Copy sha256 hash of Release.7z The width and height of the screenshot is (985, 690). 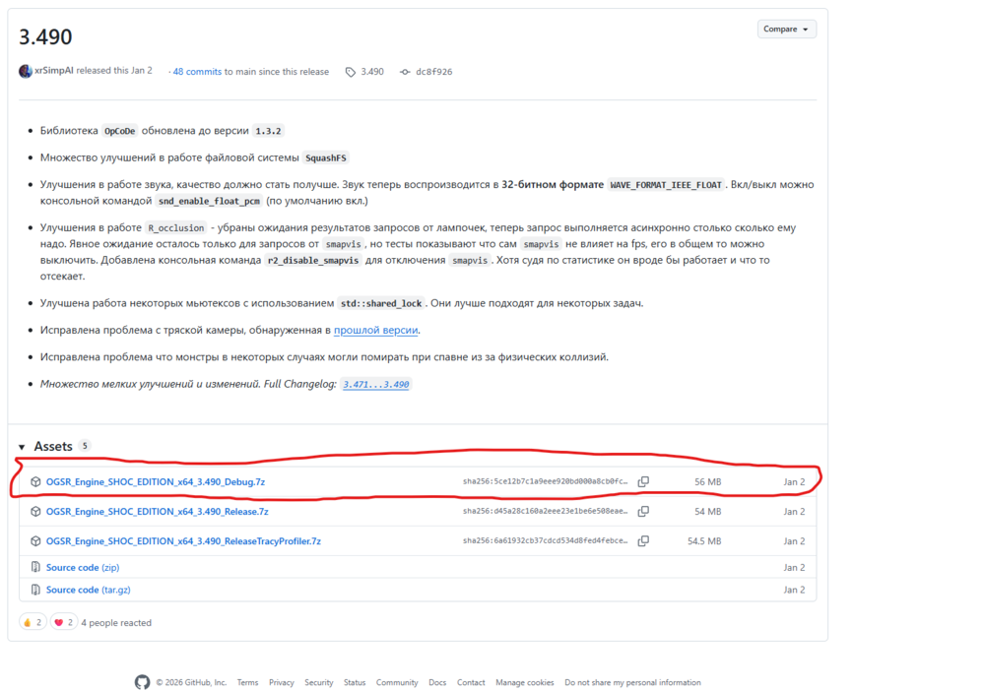(x=643, y=511)
